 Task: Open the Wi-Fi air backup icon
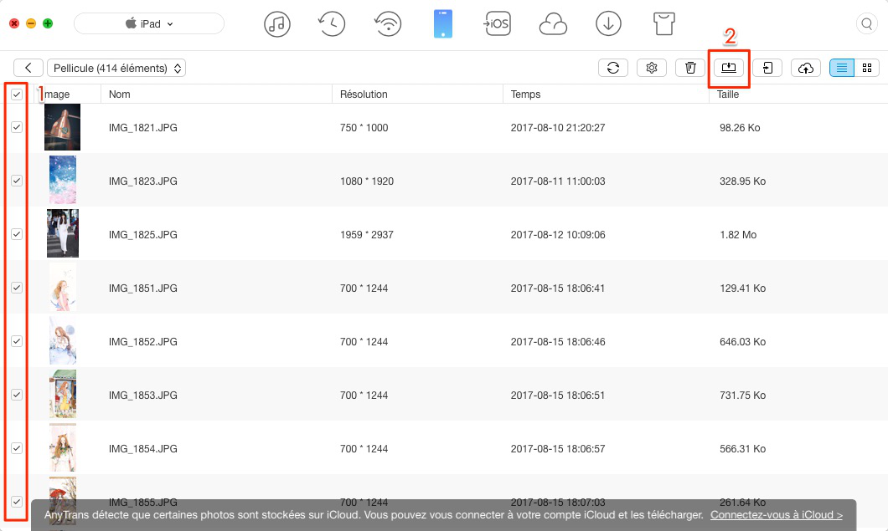388,24
